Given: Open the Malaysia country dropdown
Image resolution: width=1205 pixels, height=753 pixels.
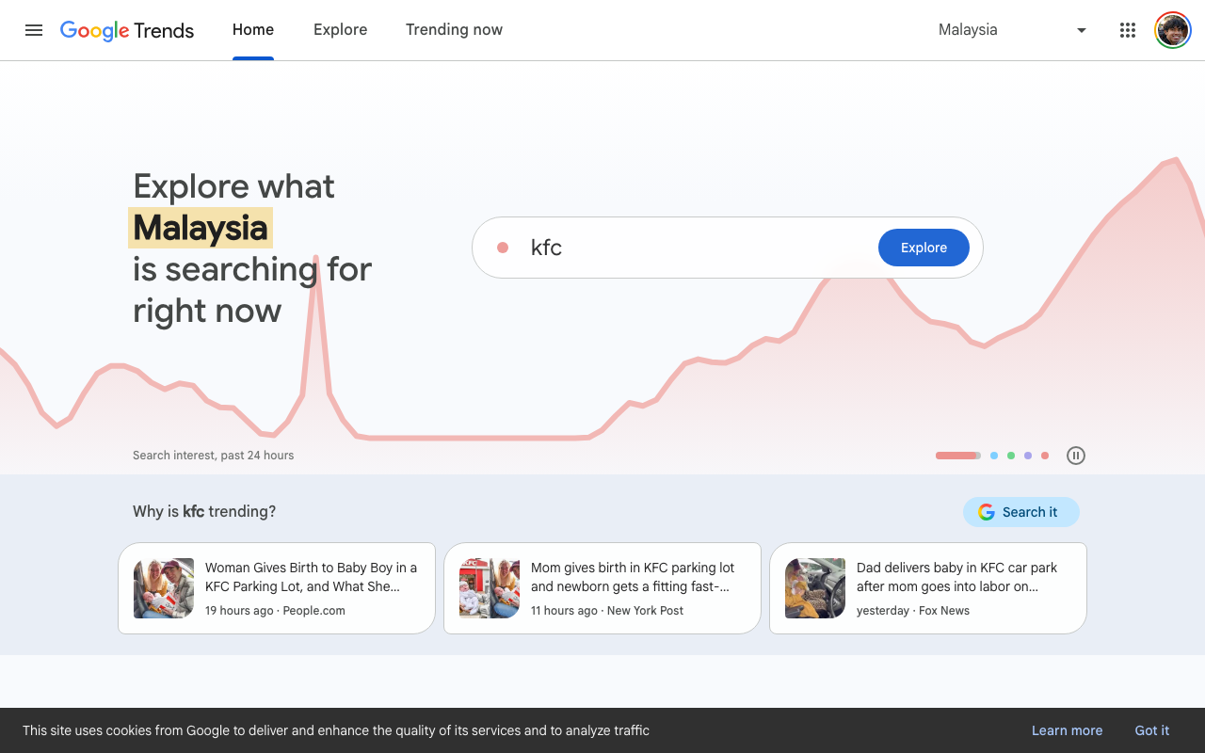Looking at the screenshot, I should click(x=1013, y=30).
